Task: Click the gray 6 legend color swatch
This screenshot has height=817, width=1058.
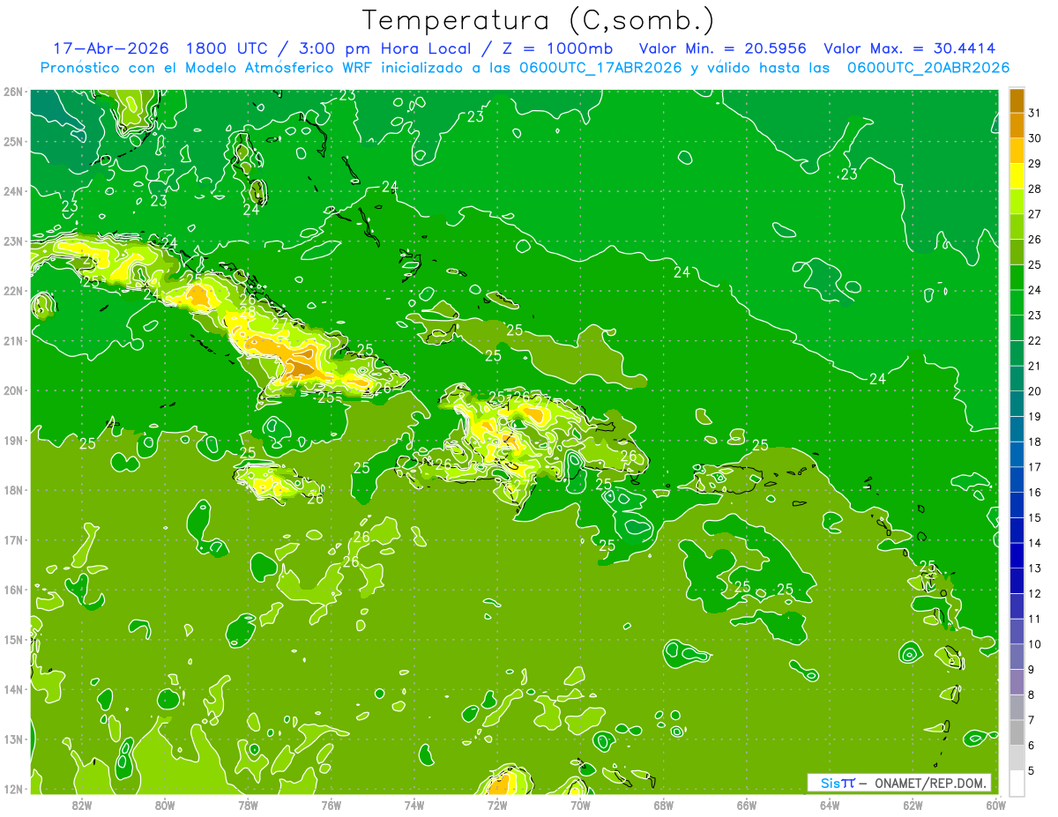Action: [1017, 732]
